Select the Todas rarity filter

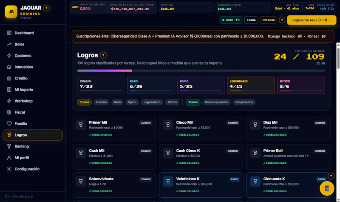[84, 102]
